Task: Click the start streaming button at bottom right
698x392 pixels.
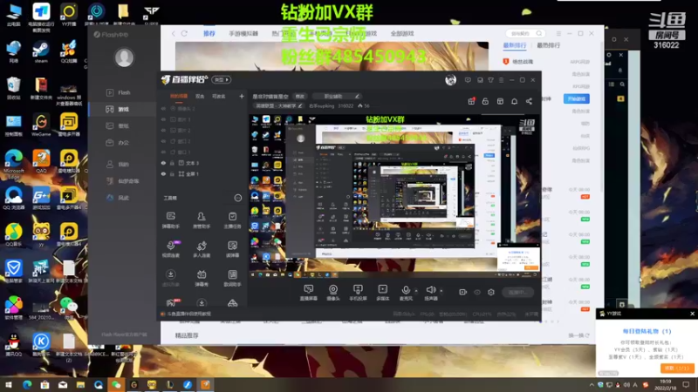Action: tap(518, 292)
